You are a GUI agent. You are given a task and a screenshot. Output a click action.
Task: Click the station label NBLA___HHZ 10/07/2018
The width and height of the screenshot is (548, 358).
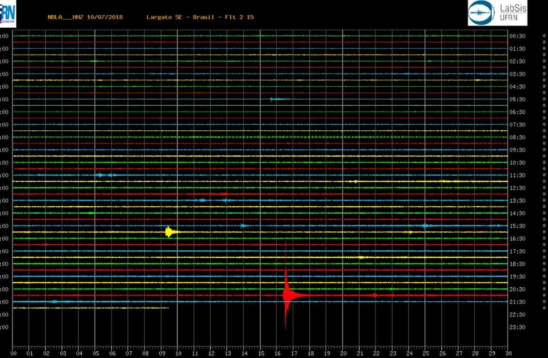[85, 17]
